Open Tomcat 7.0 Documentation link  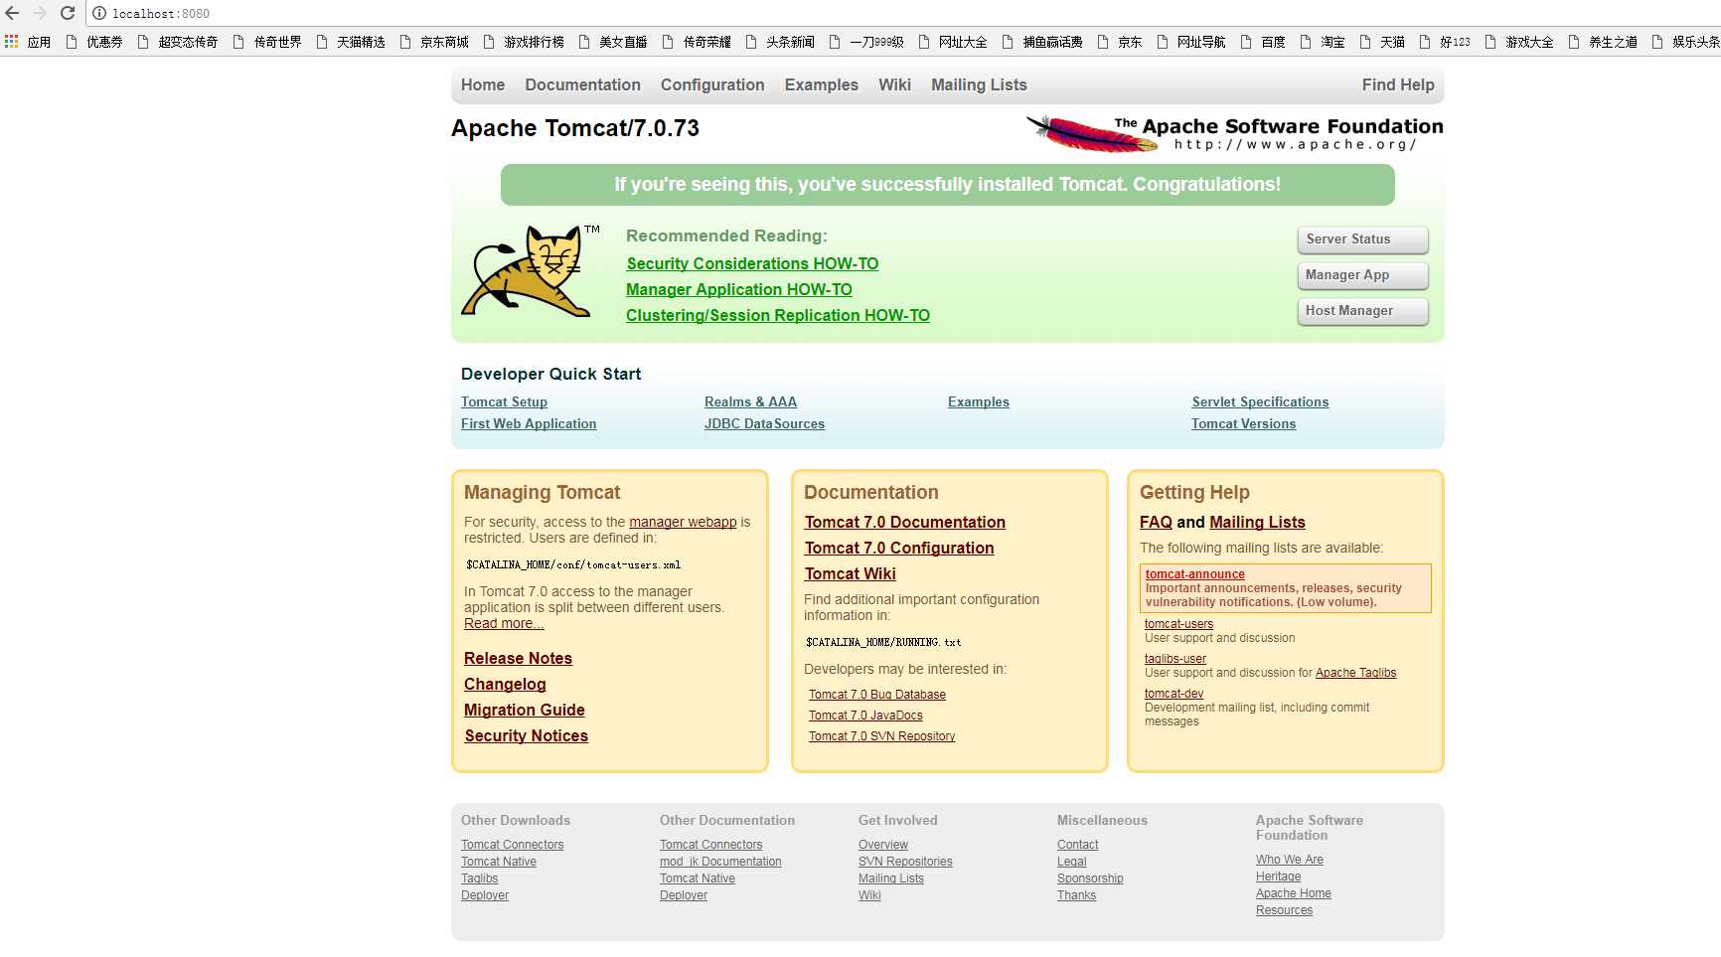905,522
